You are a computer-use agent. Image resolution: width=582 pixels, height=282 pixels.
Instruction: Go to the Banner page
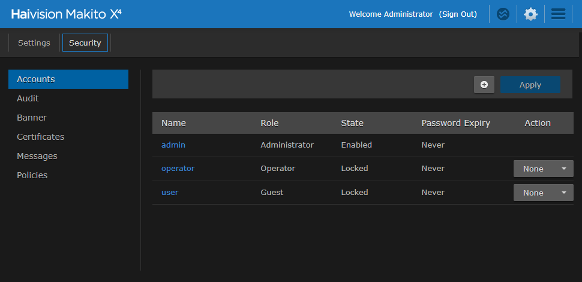coord(32,118)
